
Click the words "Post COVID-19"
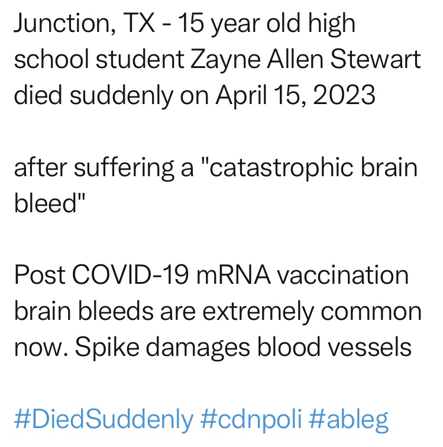[x=101, y=275]
